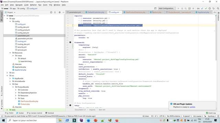Open Version Control tool window

(x=34, y=113)
